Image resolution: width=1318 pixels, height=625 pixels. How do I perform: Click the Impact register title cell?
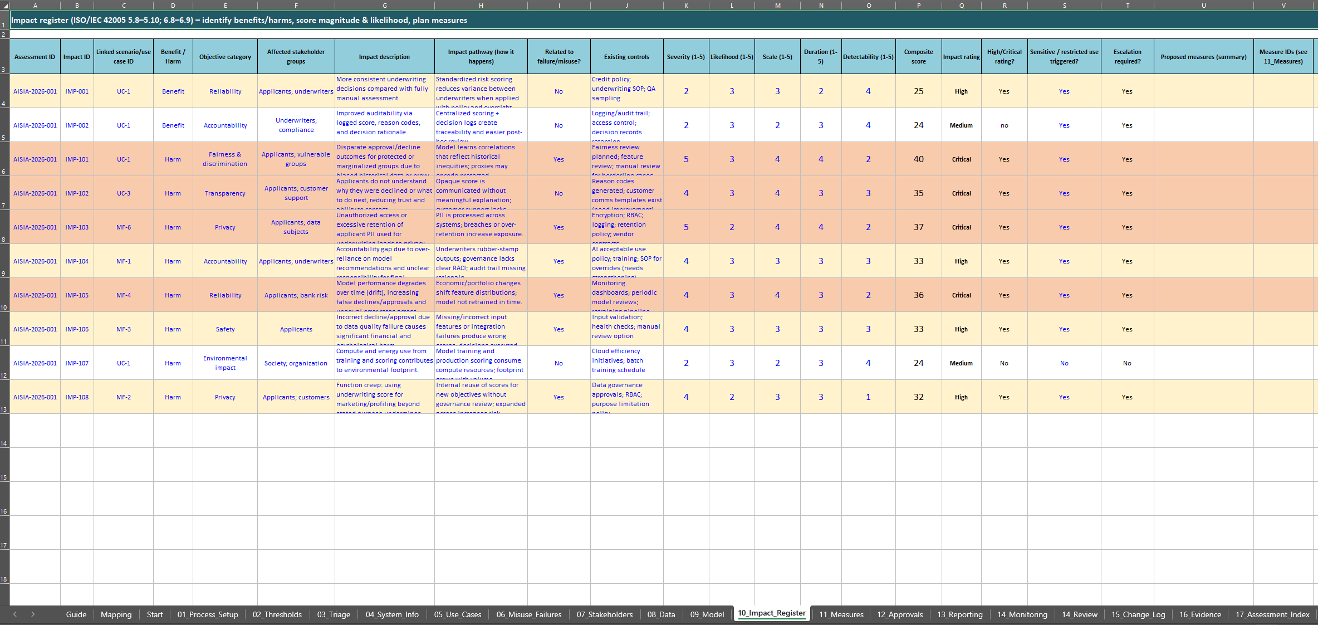coord(239,20)
